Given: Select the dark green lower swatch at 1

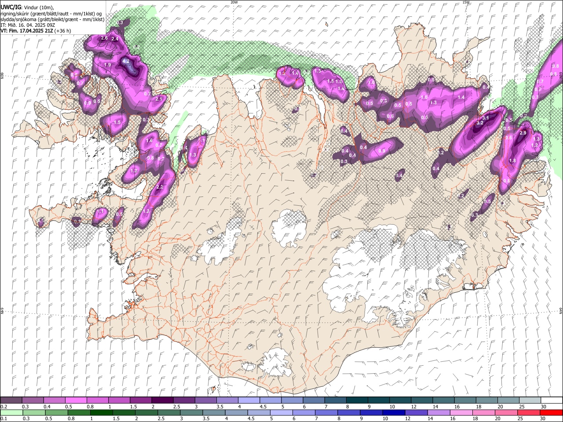Looking at the screenshot, I should [101, 412].
